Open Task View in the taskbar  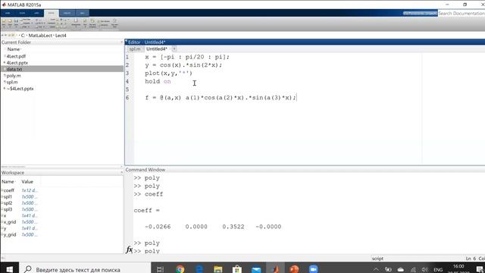(160, 269)
